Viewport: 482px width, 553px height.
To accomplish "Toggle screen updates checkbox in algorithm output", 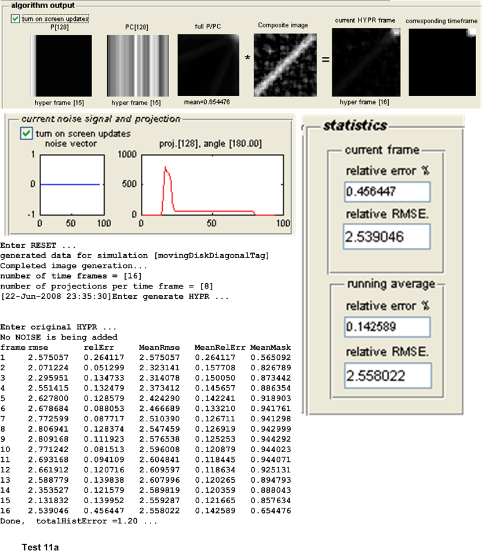I will click(x=14, y=19).
